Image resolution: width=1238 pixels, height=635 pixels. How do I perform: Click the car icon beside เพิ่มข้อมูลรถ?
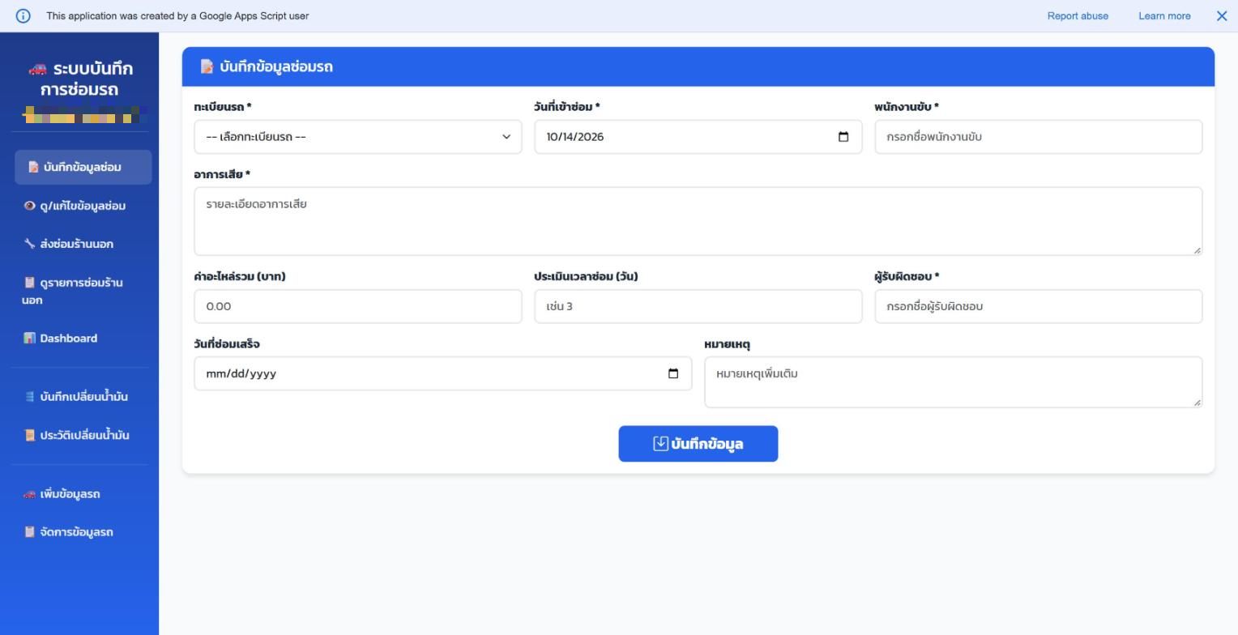tap(29, 494)
